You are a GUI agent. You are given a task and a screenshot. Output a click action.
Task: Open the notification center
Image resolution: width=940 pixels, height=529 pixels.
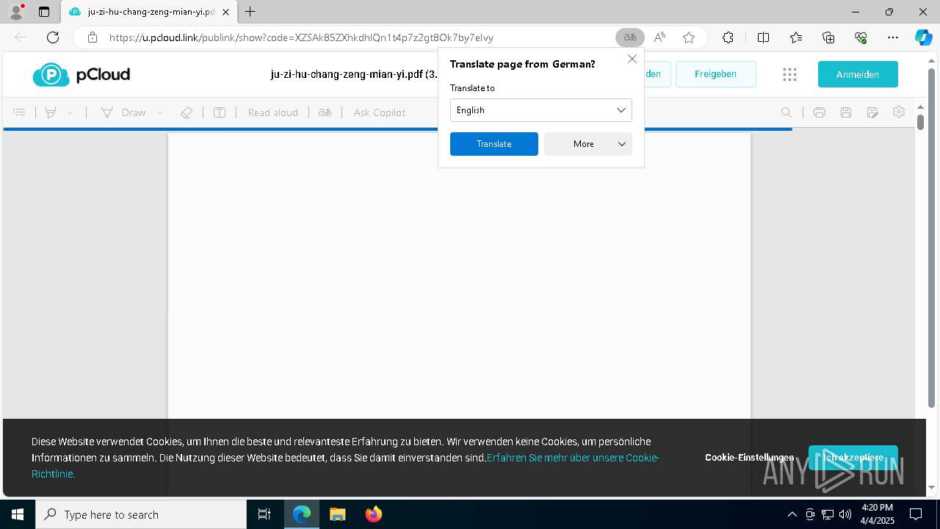[916, 514]
